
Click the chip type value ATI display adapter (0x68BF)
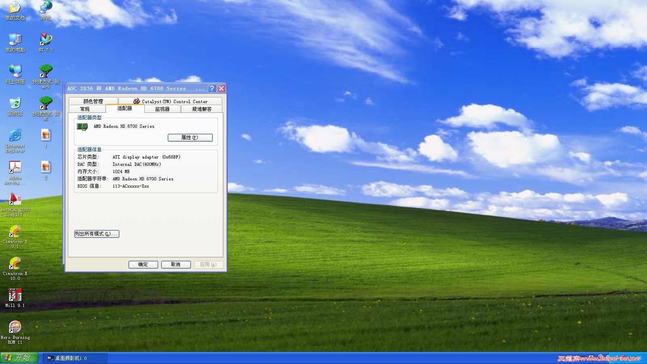(x=146, y=157)
